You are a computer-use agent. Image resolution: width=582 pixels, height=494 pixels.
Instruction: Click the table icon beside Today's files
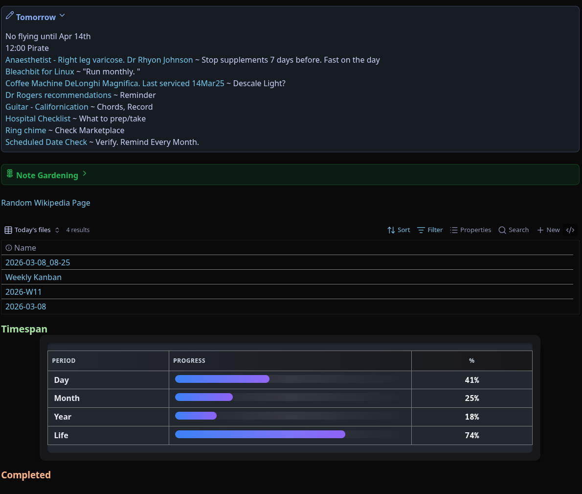[8, 230]
